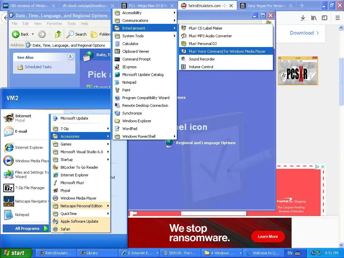This screenshot has height=258, width=344.
Task: Open pinned Internet Mypal browser
Action: pos(26,118)
